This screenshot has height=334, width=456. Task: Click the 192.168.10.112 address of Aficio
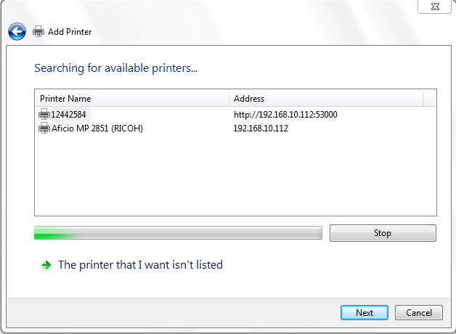pyautogui.click(x=261, y=129)
